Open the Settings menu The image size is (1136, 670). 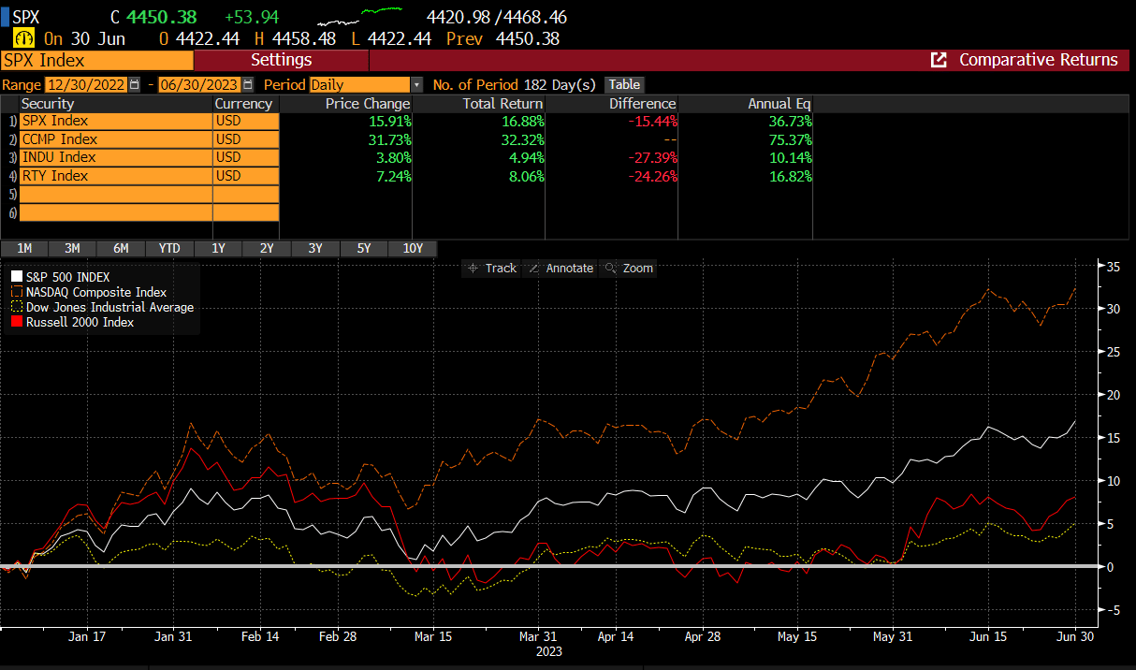point(282,60)
